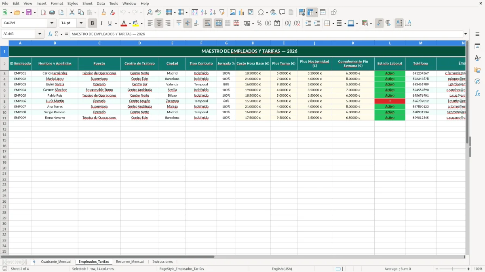Adjust the zoom slider handle
Image resolution: width=485 pixels, height=272 pixels.
point(453,269)
